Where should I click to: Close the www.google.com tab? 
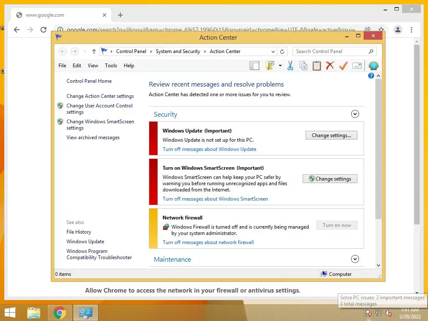click(x=104, y=15)
